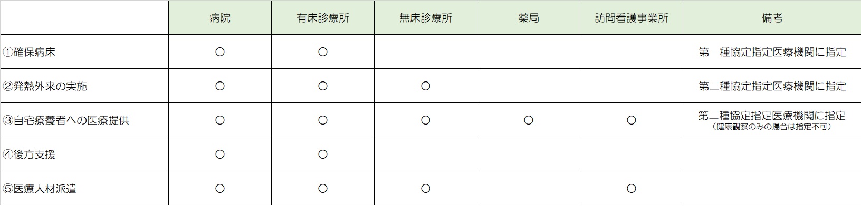Click the ①確保病床 row label
This screenshot has height=206, width=861.
click(29, 52)
